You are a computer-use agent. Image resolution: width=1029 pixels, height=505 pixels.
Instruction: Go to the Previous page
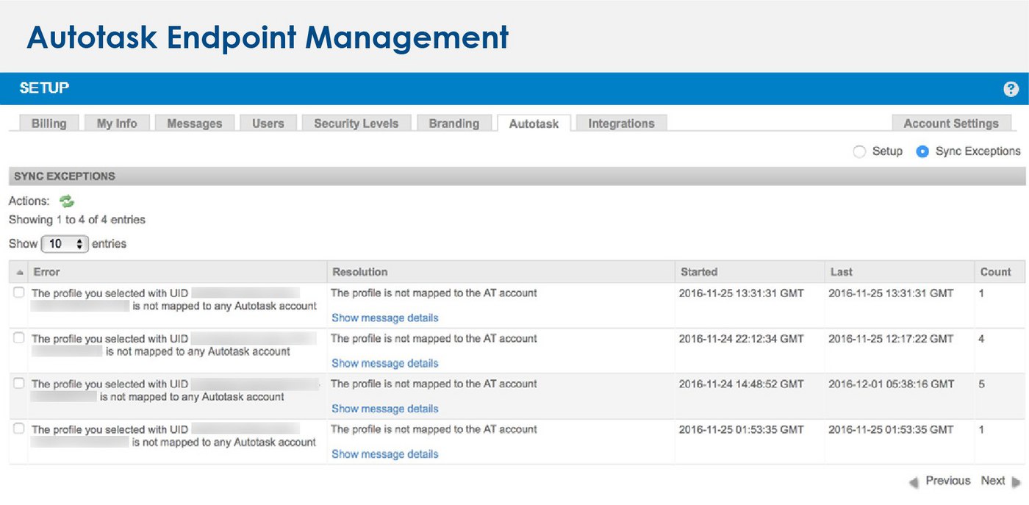pos(947,481)
